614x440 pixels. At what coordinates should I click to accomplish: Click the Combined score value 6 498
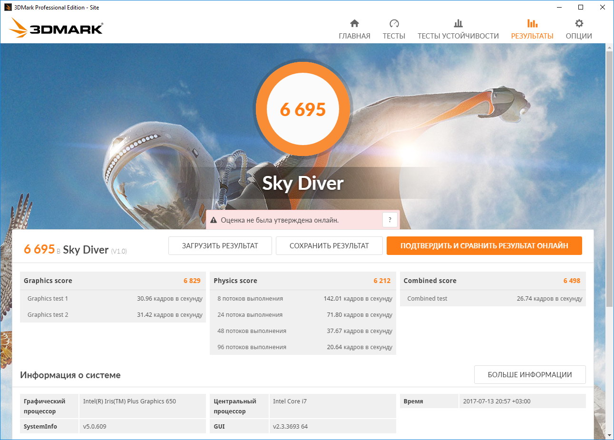(x=572, y=281)
